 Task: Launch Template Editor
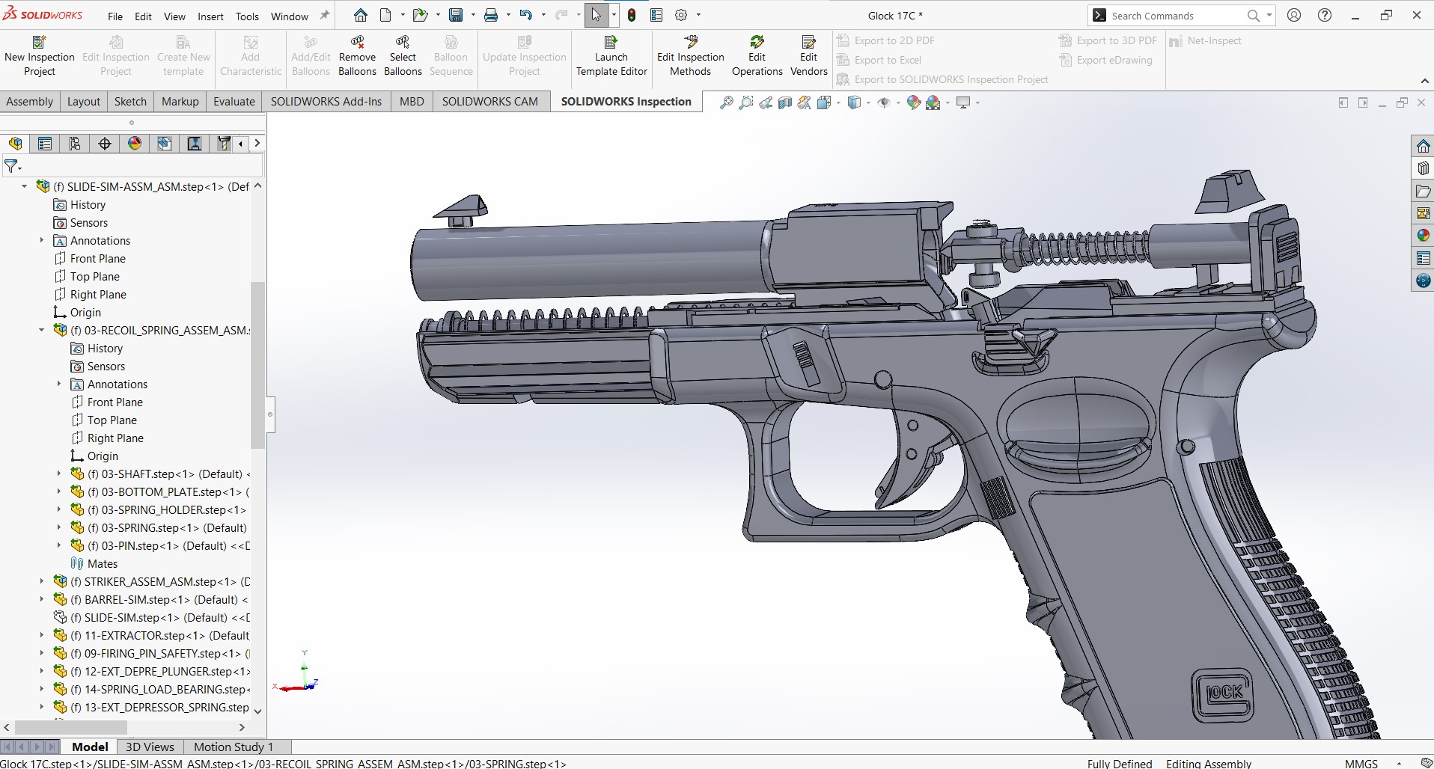click(611, 55)
